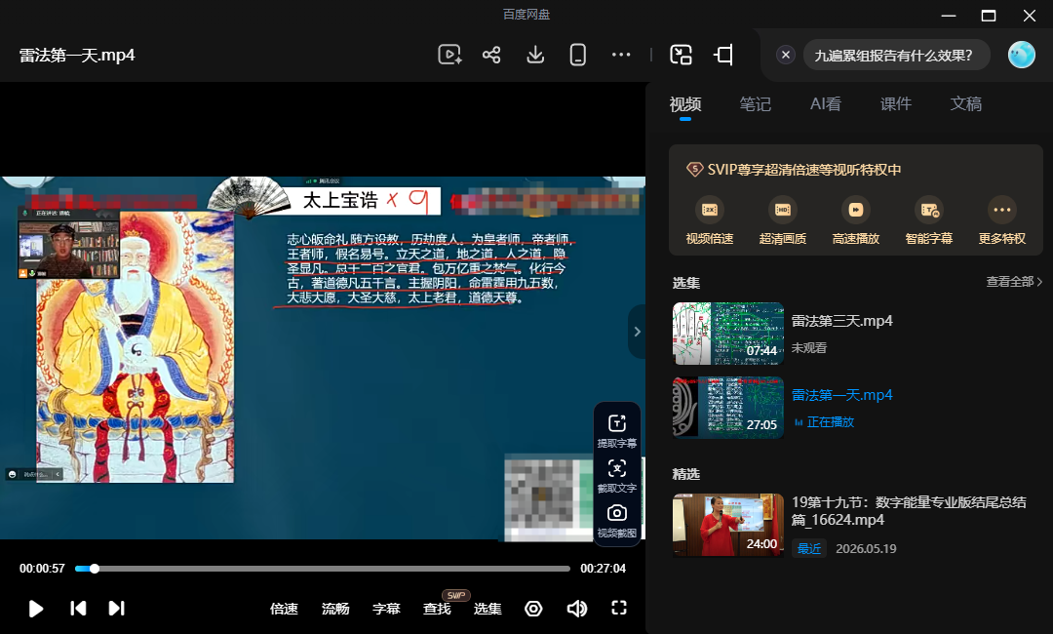This screenshot has width=1053, height=634.
Task: Click 查看全部 to view all episodes
Action: pos(1014,282)
